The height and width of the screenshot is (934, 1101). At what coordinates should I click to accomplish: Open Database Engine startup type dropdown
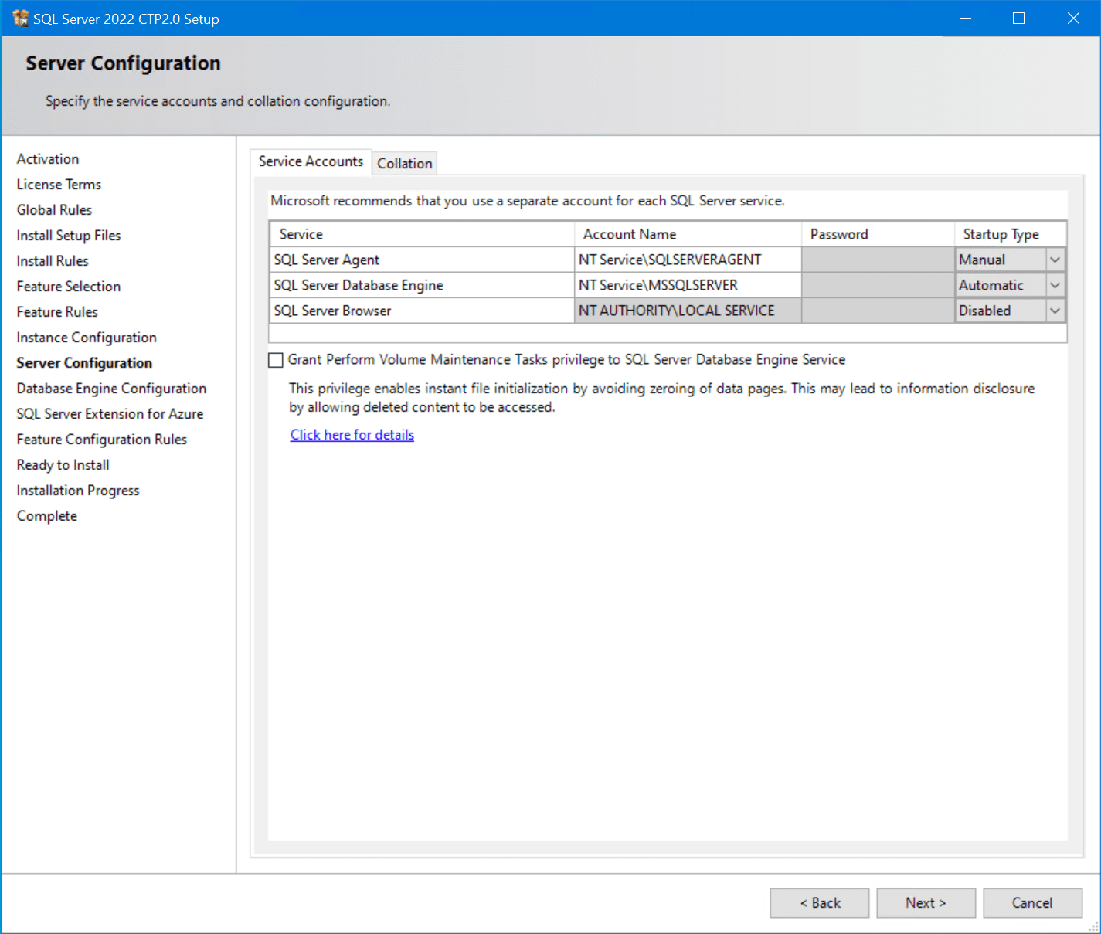pyautogui.click(x=1055, y=285)
